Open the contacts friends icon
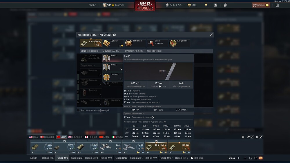 tap(250, 158)
